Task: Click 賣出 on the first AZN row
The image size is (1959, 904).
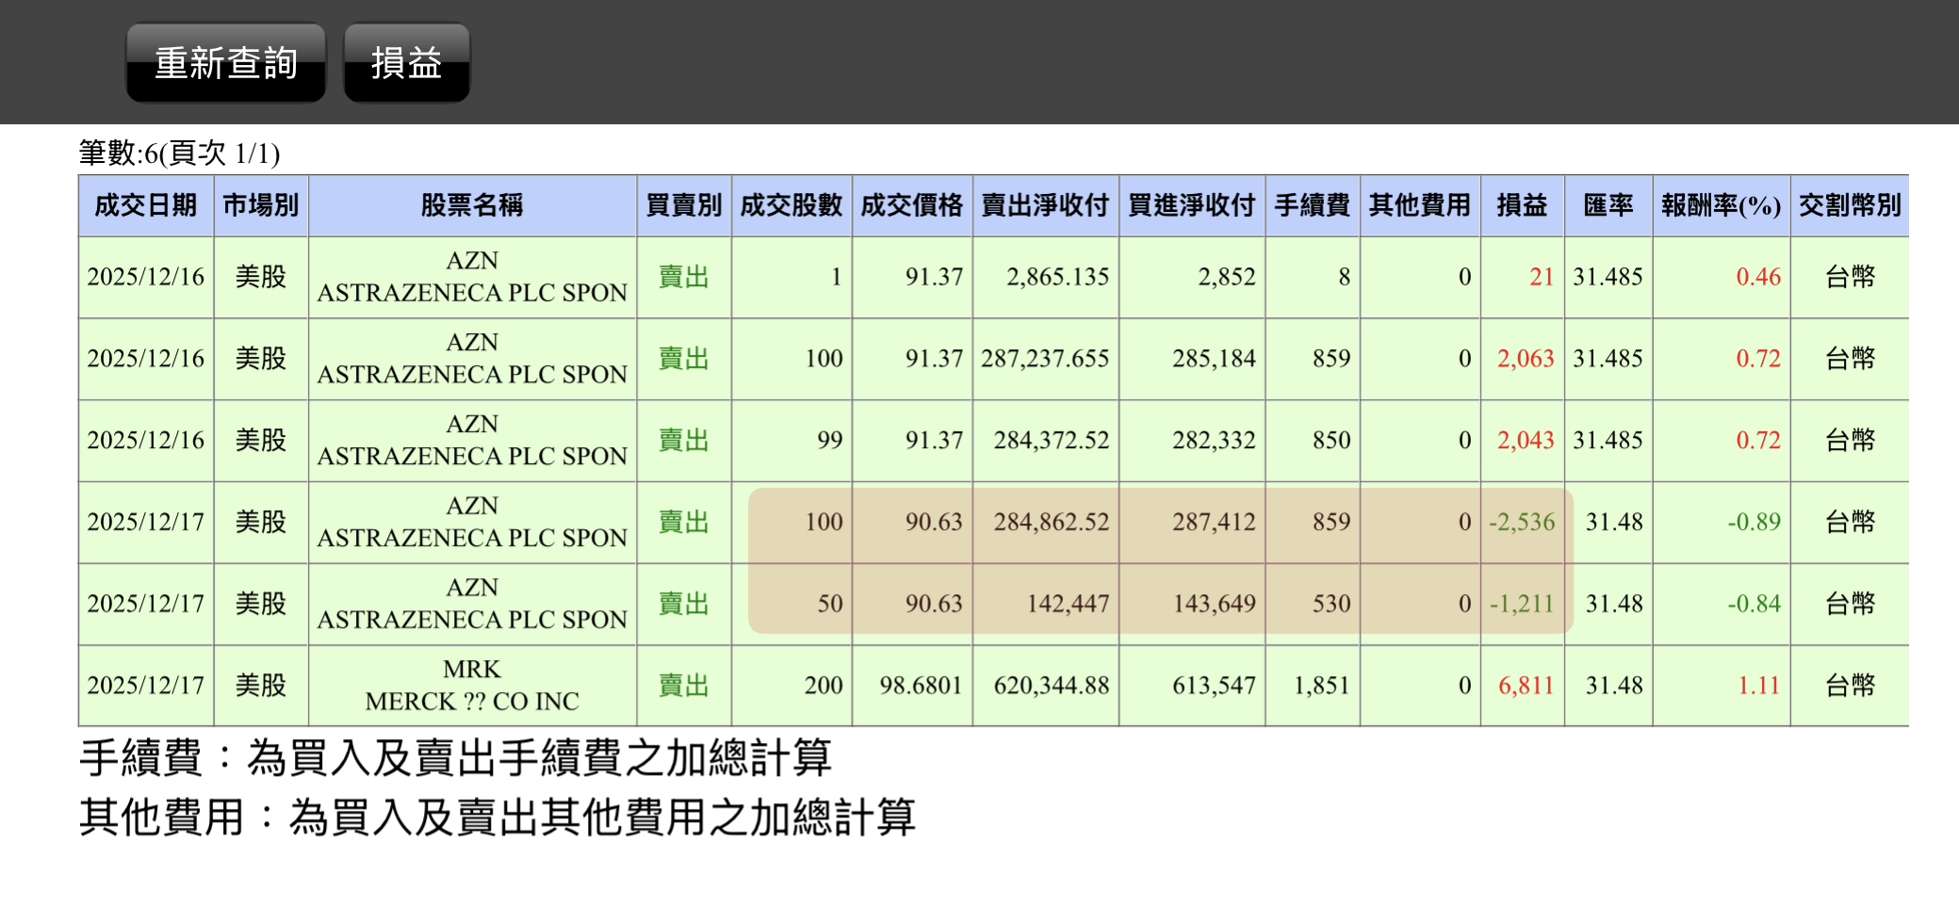Action: 684,277
